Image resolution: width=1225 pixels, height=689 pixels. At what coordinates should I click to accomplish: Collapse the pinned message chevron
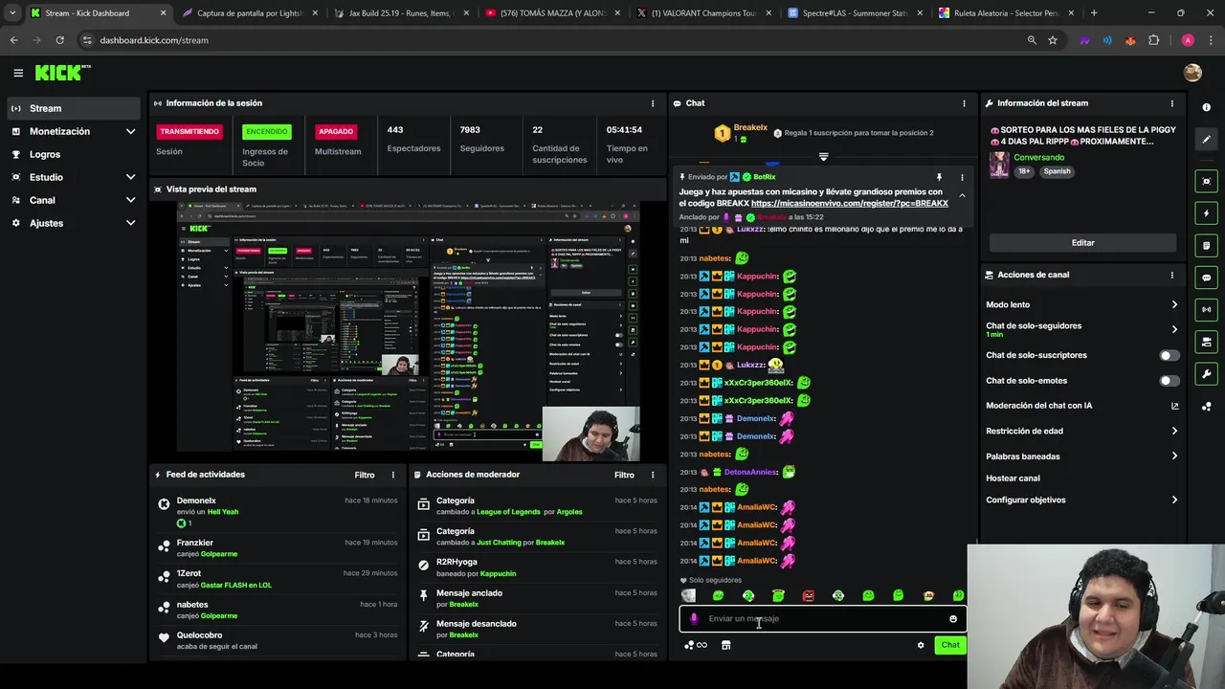click(x=962, y=196)
